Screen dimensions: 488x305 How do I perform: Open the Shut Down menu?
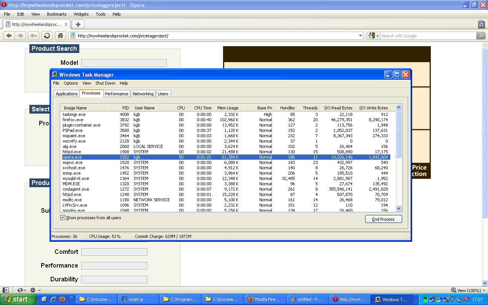pyautogui.click(x=105, y=83)
